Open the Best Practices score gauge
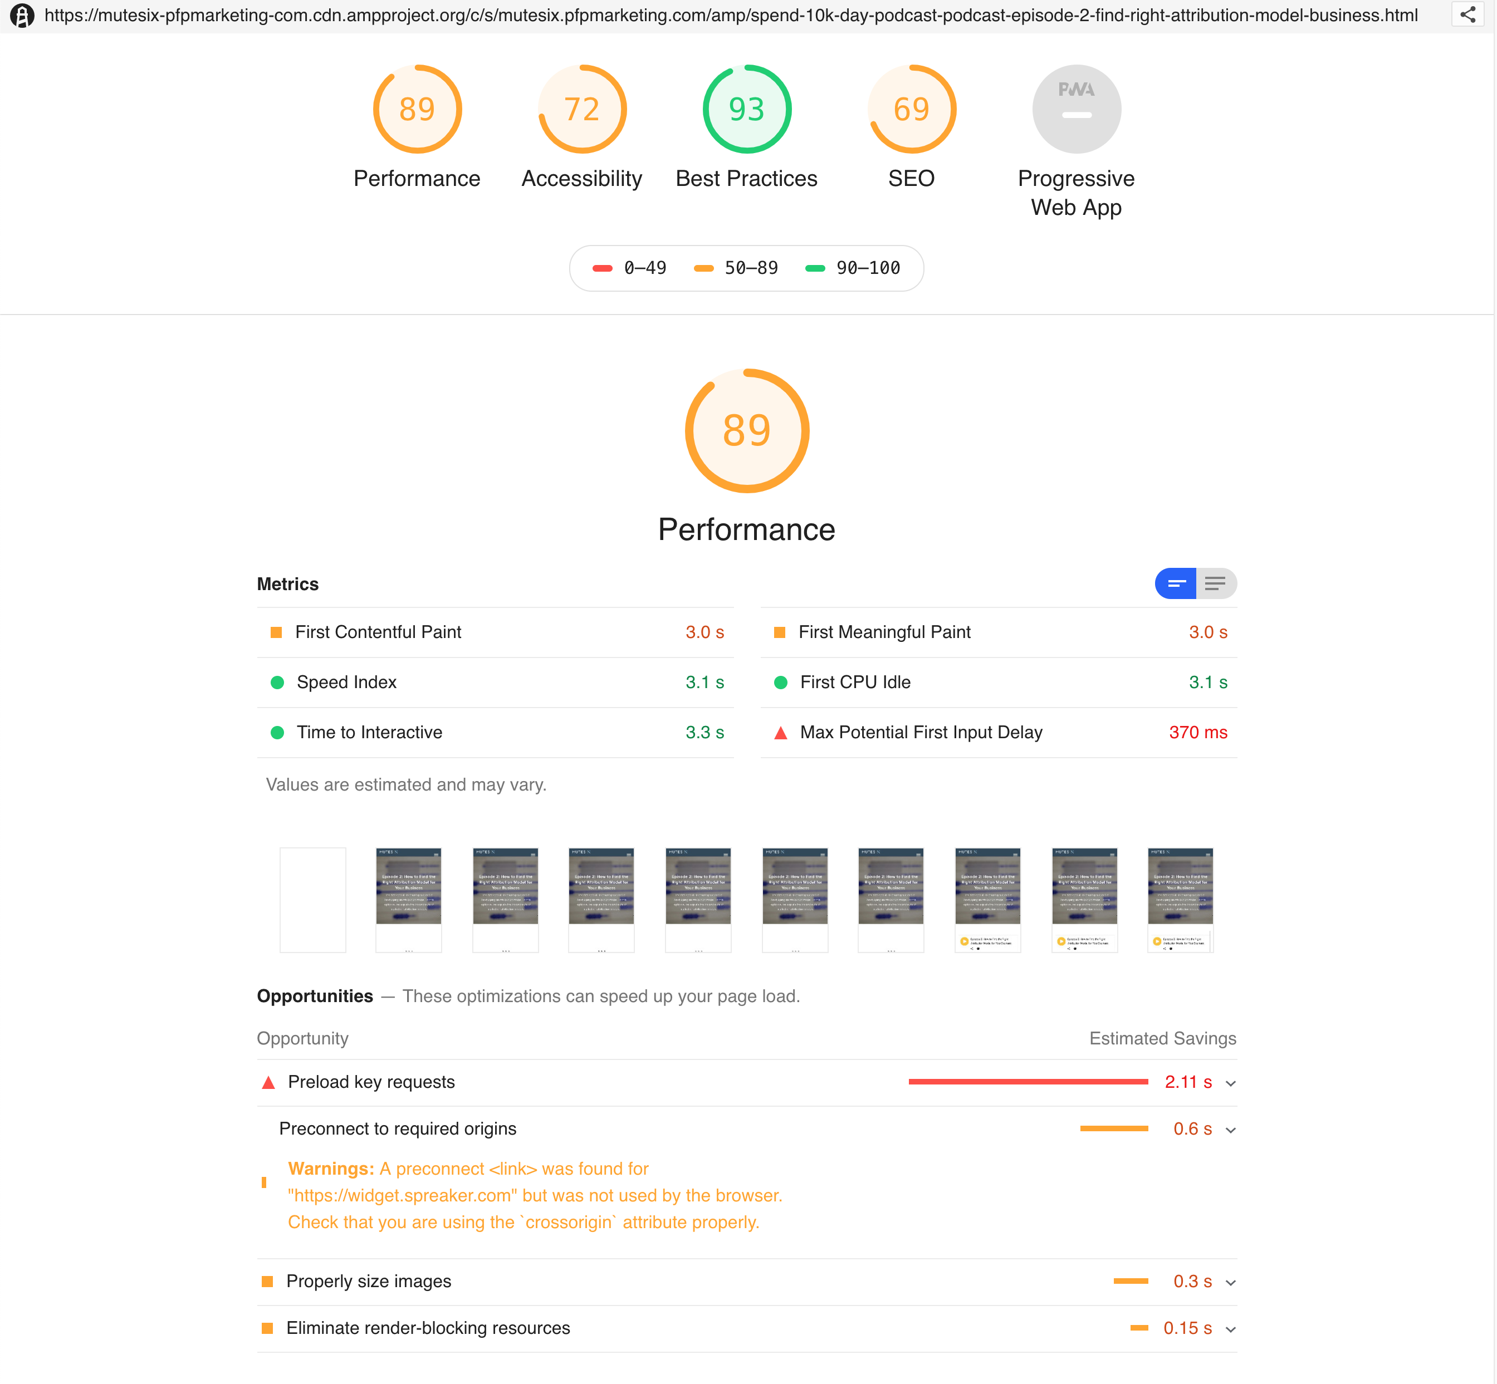The image size is (1497, 1384). pos(746,109)
